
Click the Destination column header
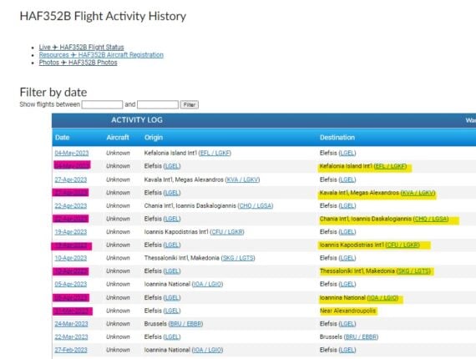(337, 138)
